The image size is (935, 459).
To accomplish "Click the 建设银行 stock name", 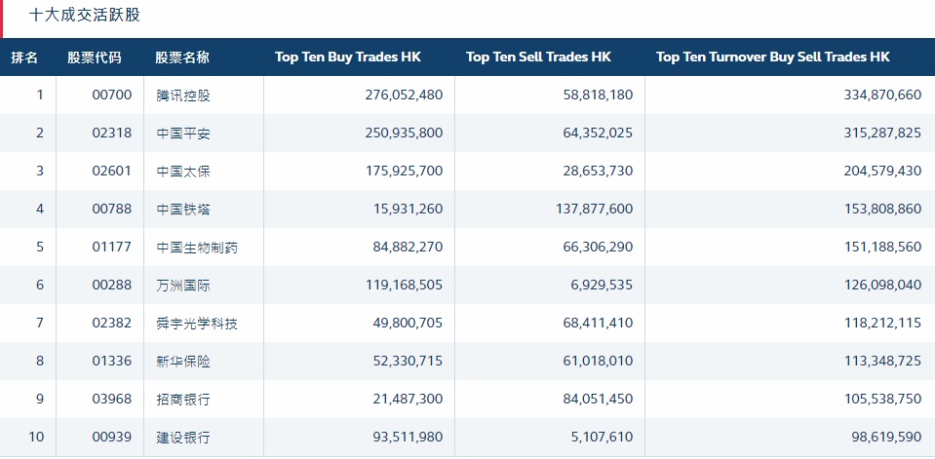I will (183, 438).
